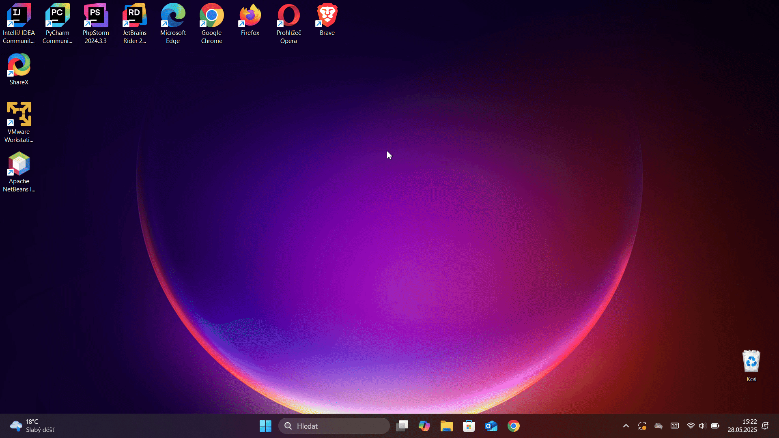Expand the hidden system tray icons

pyautogui.click(x=625, y=426)
